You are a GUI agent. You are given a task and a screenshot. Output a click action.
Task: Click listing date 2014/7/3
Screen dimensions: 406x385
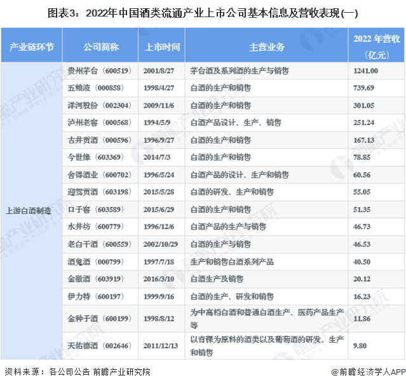pyautogui.click(x=157, y=157)
